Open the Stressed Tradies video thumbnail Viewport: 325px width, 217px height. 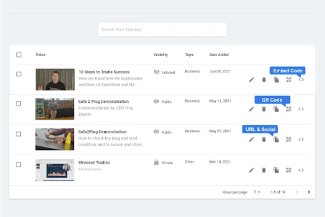54,170
